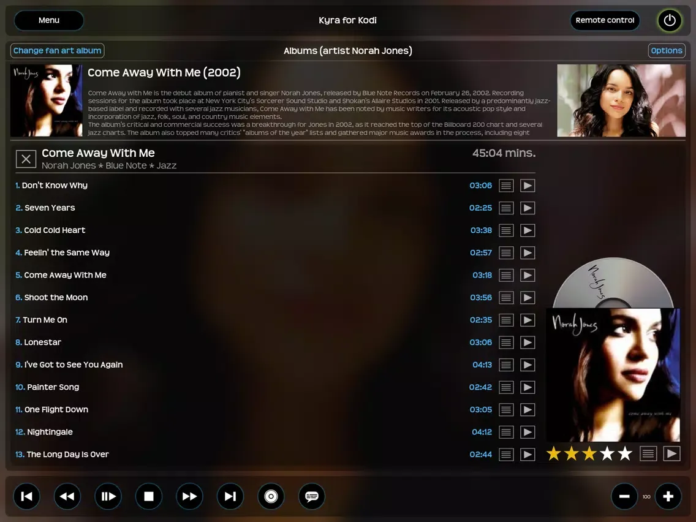Play The Long Day Is Over

pyautogui.click(x=528, y=455)
